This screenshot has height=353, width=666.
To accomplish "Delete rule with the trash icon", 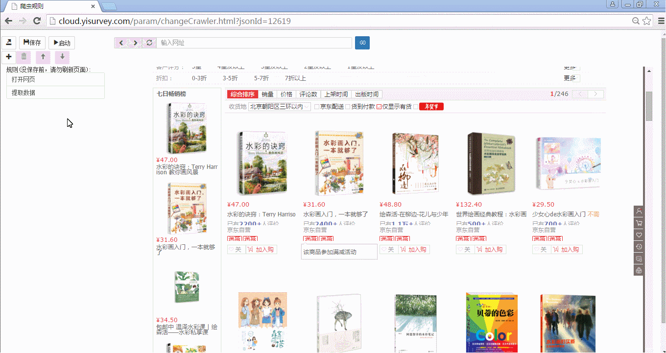I will pyautogui.click(x=24, y=57).
